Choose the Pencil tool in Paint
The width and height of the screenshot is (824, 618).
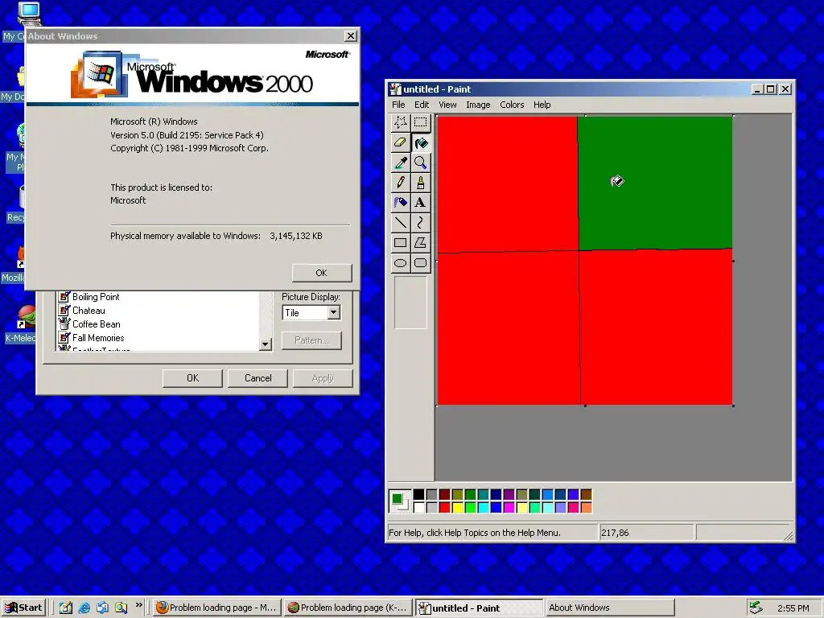coord(401,183)
